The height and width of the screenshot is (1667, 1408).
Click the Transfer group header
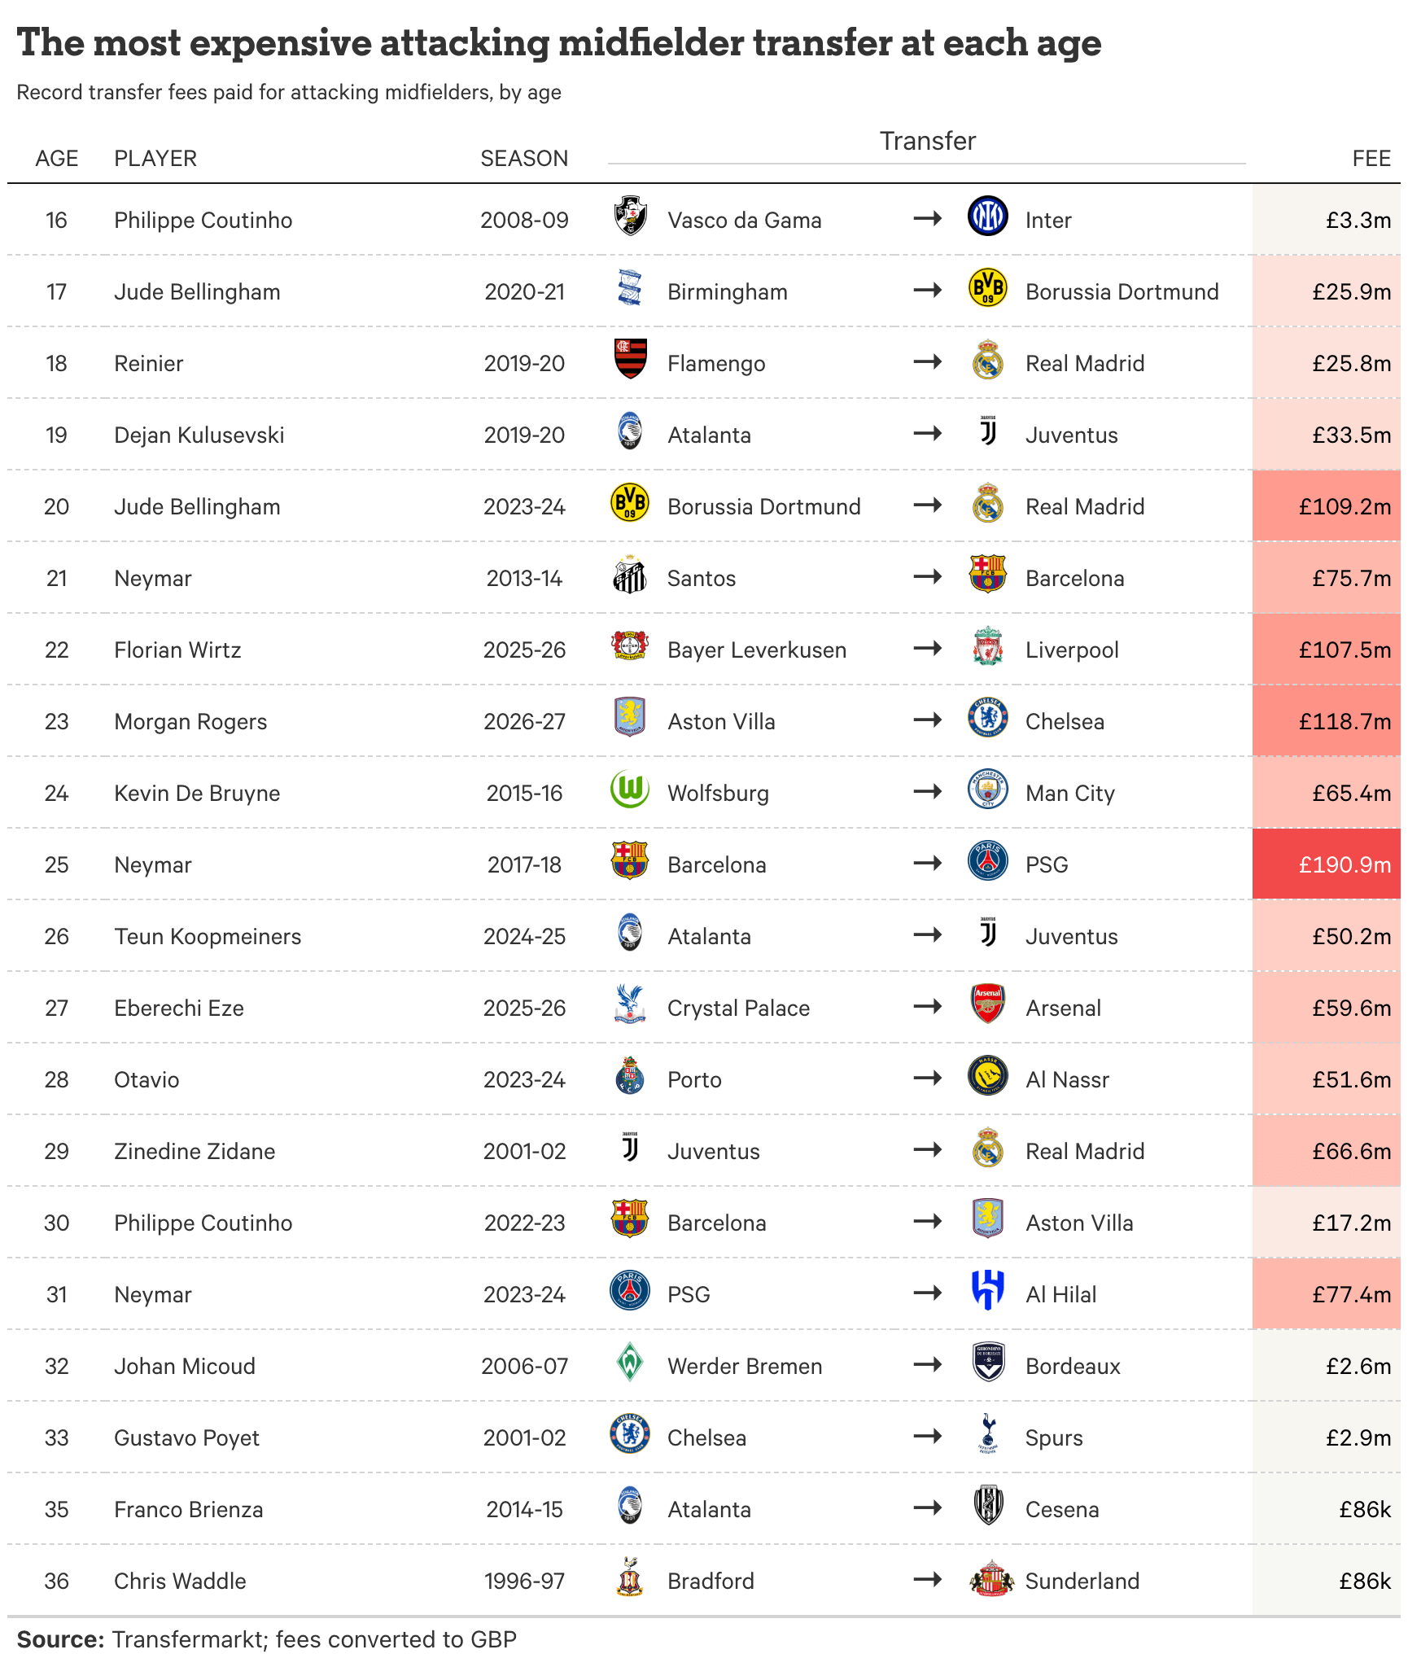(x=927, y=141)
